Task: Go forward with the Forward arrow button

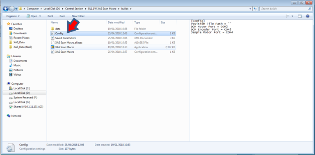Action: (x=12, y=9)
